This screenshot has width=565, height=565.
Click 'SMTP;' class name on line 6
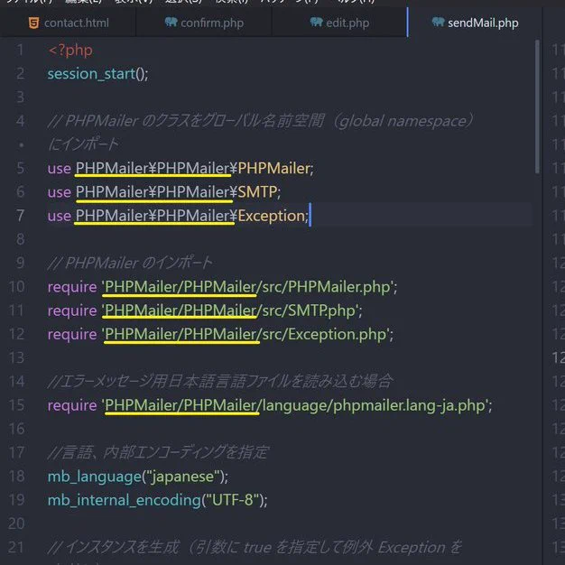pos(259,192)
